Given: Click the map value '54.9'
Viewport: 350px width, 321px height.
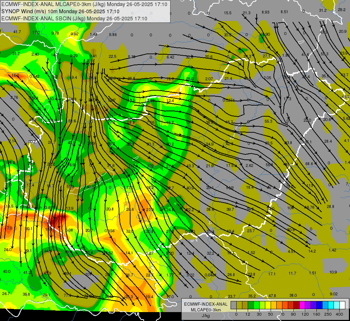Looking at the screenshot, I should tap(230, 188).
